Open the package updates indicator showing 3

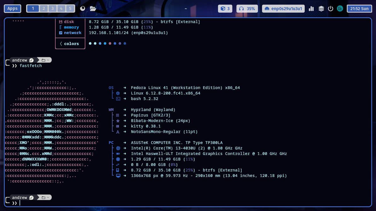225,9
